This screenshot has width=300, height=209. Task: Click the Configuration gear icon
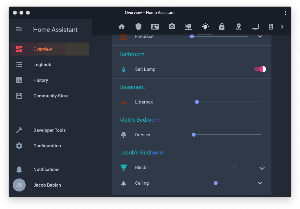tap(19, 146)
